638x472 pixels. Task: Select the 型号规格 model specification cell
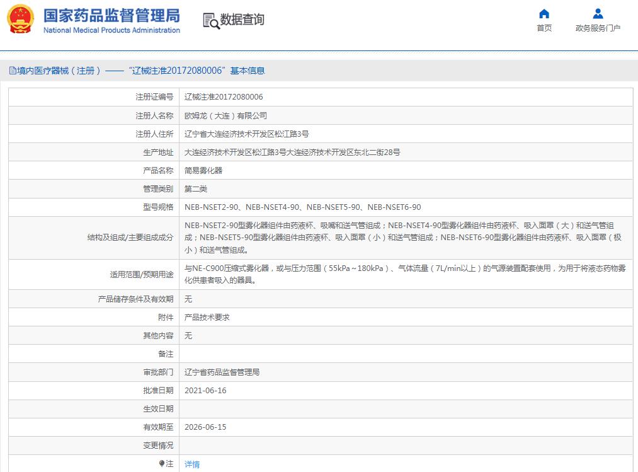[x=302, y=207]
